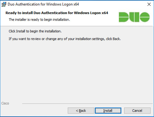Abort setup using the Cancel button
This screenshot has width=154, height=117.
[137, 111]
